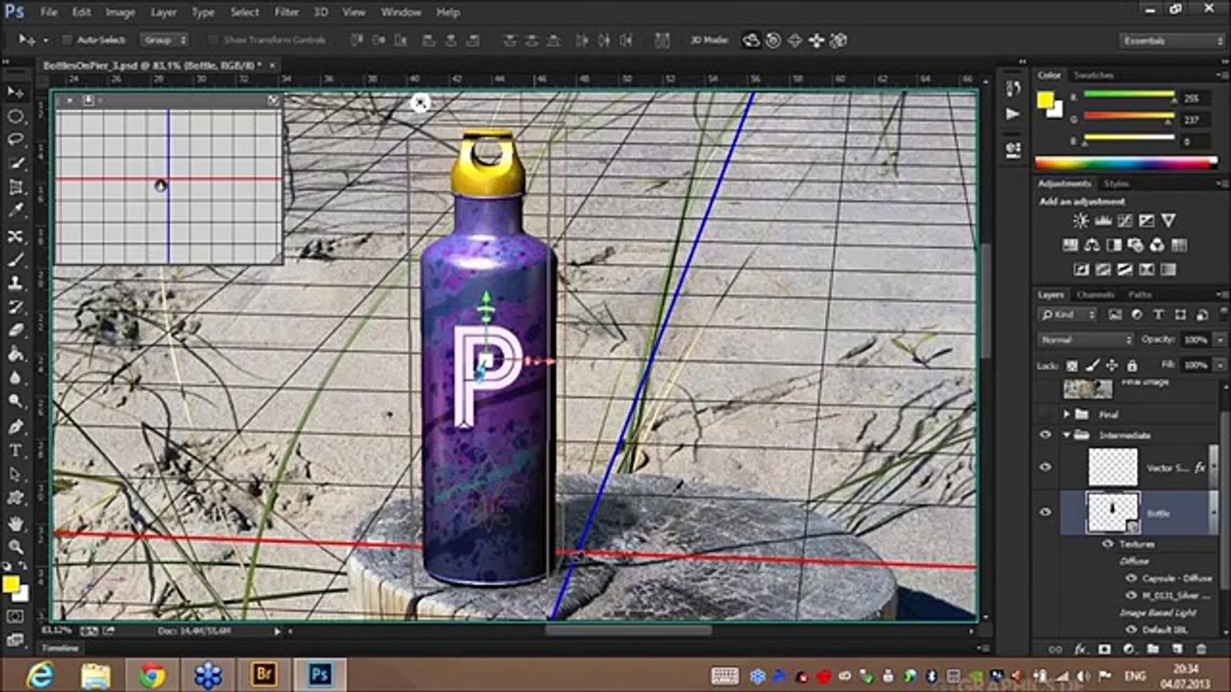Open the Filter menu
Image resolution: width=1231 pixels, height=692 pixels.
[x=287, y=12]
